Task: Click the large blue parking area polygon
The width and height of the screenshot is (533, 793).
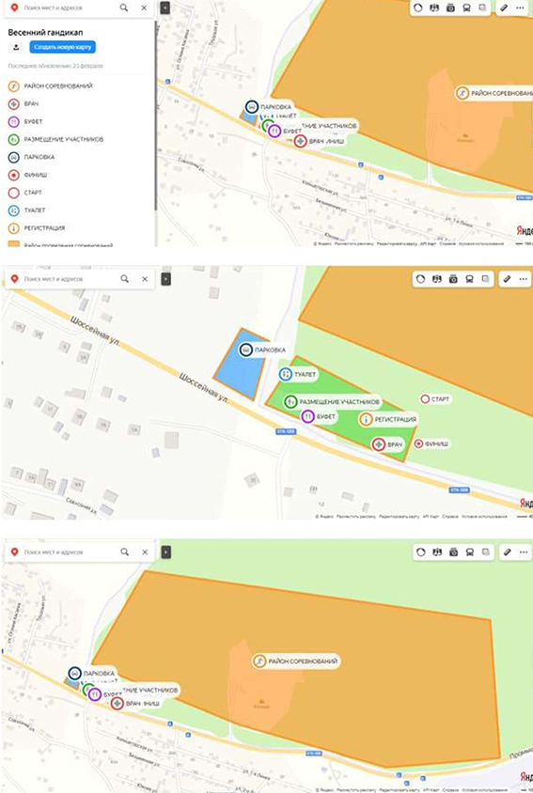Action: tap(241, 364)
